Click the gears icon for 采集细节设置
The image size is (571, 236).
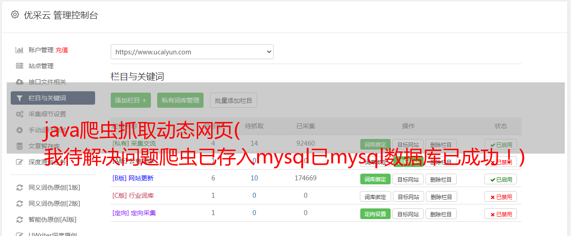[x=19, y=114]
